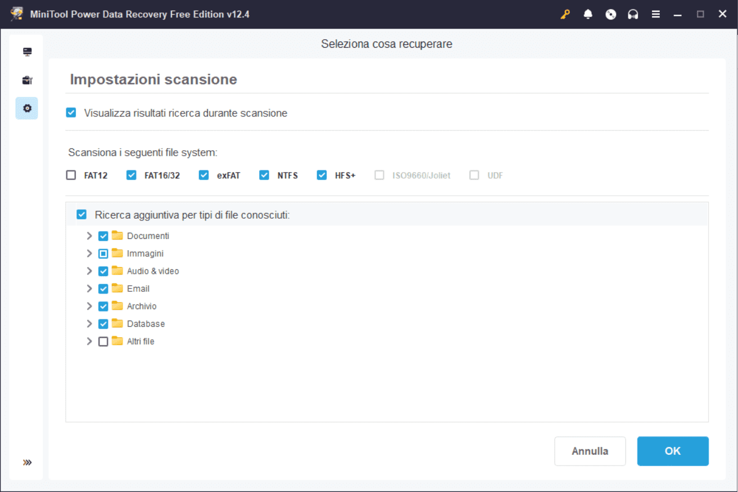The width and height of the screenshot is (738, 492).
Task: Open the toolbox utilities icon in sidebar
Action: (x=27, y=80)
